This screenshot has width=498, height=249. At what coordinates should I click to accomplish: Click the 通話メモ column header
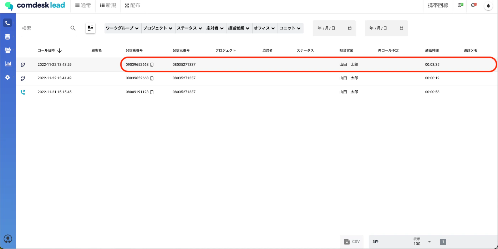(x=471, y=51)
